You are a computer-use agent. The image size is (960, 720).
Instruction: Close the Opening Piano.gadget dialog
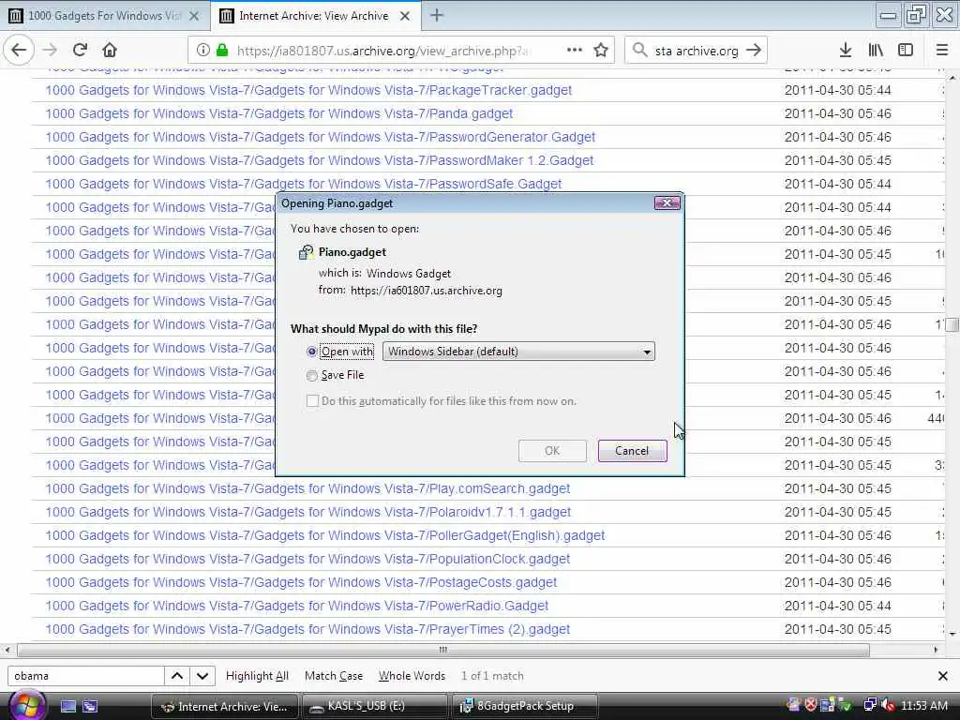[x=667, y=203]
